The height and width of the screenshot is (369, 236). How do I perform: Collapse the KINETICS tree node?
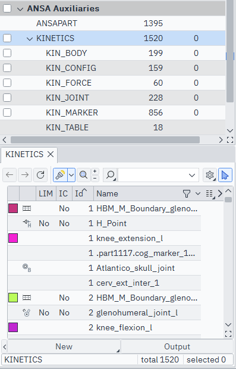pos(30,38)
